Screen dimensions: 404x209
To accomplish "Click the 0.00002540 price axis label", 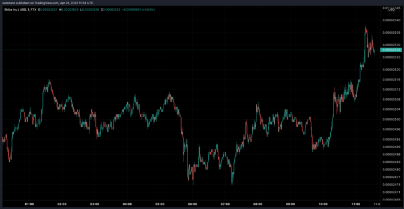I will [x=392, y=21].
